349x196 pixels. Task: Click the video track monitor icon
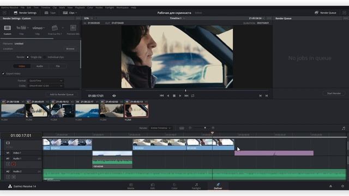click(8, 143)
